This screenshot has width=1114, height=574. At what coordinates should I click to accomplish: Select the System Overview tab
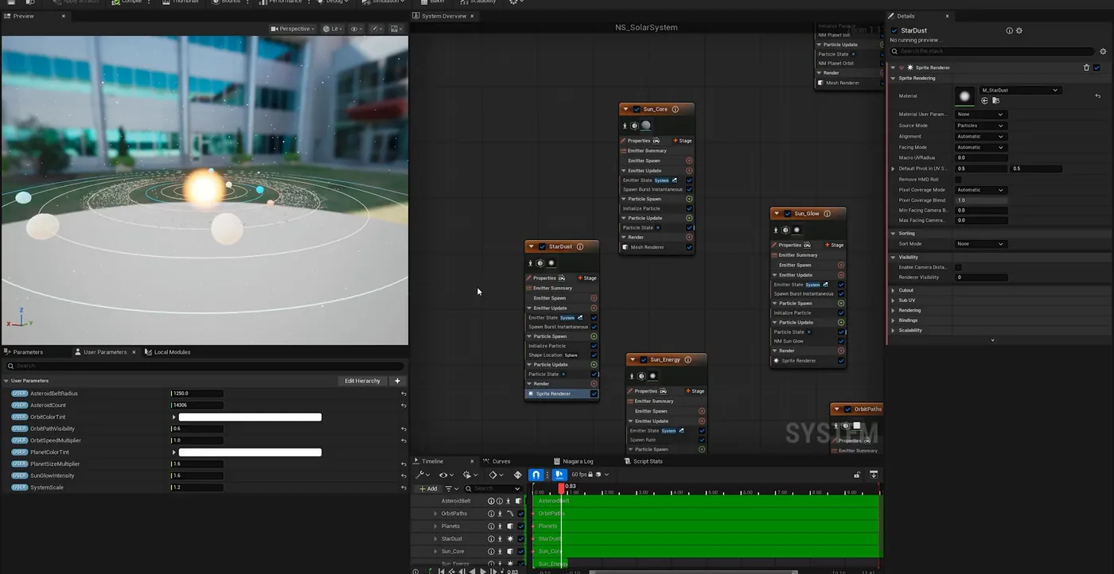click(444, 16)
